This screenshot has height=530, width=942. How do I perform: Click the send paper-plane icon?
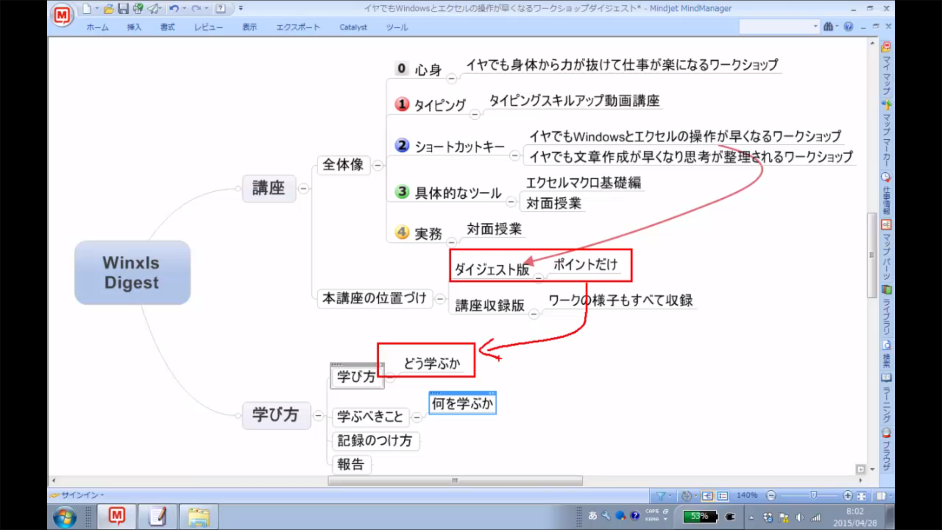[154, 8]
